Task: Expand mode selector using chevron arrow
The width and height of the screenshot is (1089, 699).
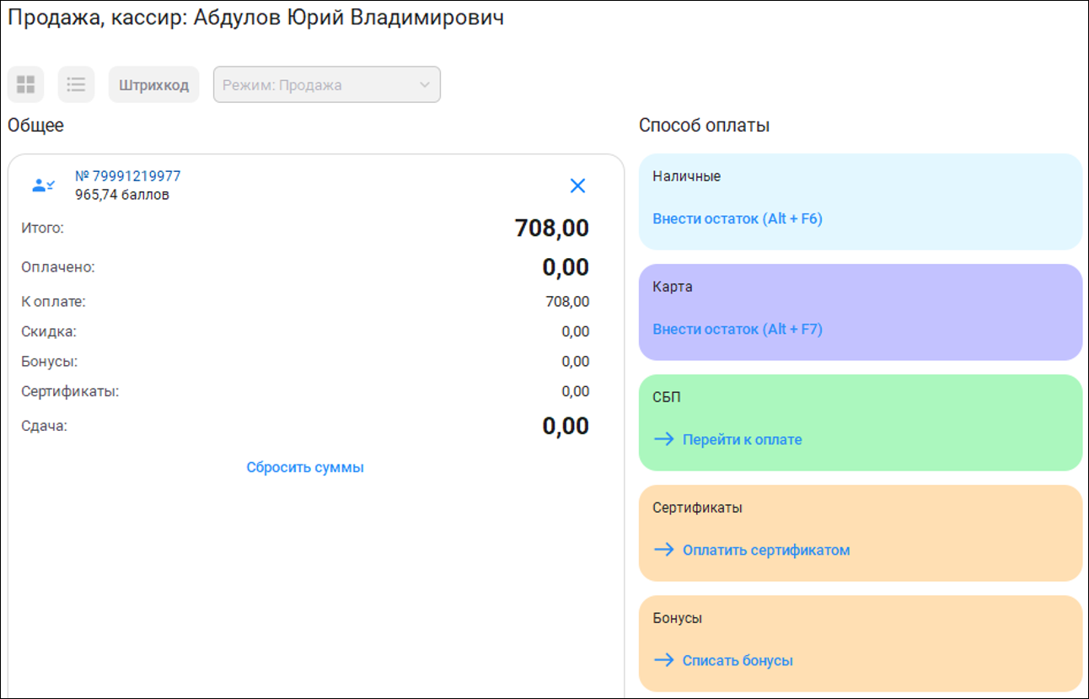Action: pyautogui.click(x=424, y=85)
